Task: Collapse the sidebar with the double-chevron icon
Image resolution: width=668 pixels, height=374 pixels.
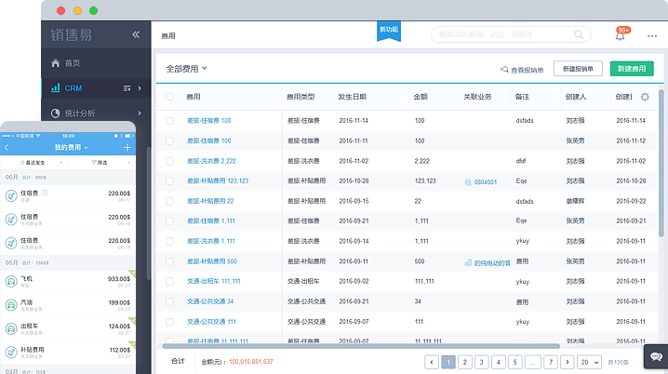Action: [136, 34]
